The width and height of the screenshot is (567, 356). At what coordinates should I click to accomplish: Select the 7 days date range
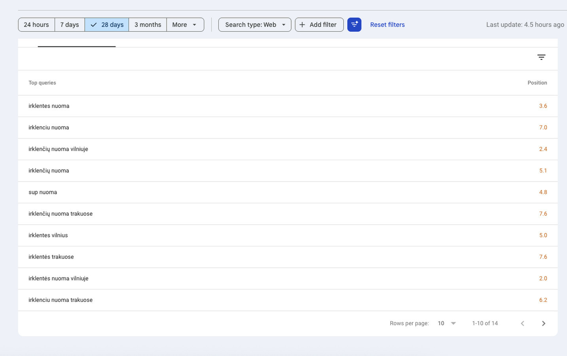(x=70, y=25)
